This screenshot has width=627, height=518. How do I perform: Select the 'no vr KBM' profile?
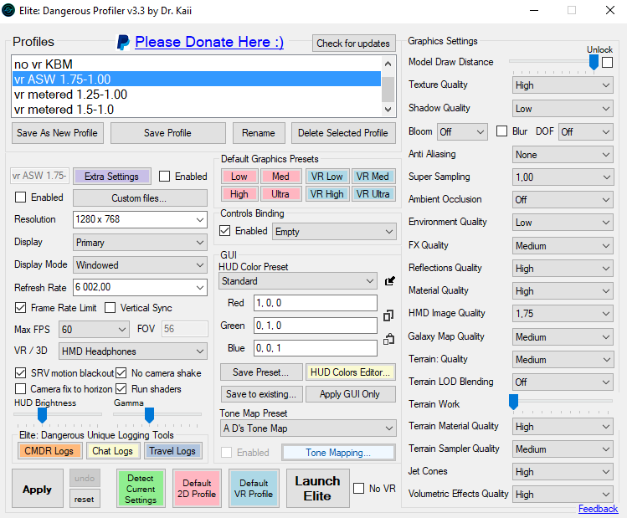pyautogui.click(x=197, y=64)
